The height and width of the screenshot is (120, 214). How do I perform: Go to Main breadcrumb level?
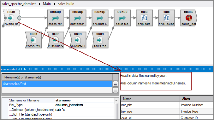[47, 4]
